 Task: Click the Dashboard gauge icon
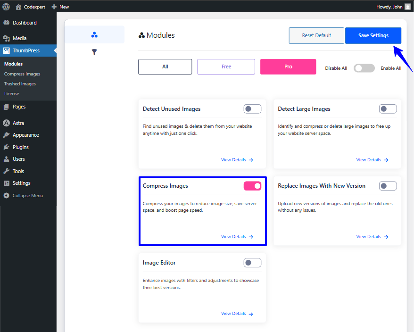click(x=6, y=23)
